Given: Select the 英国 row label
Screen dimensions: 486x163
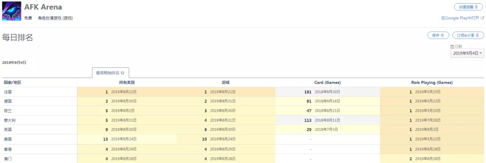Looking at the screenshot, I should pyautogui.click(x=8, y=130).
